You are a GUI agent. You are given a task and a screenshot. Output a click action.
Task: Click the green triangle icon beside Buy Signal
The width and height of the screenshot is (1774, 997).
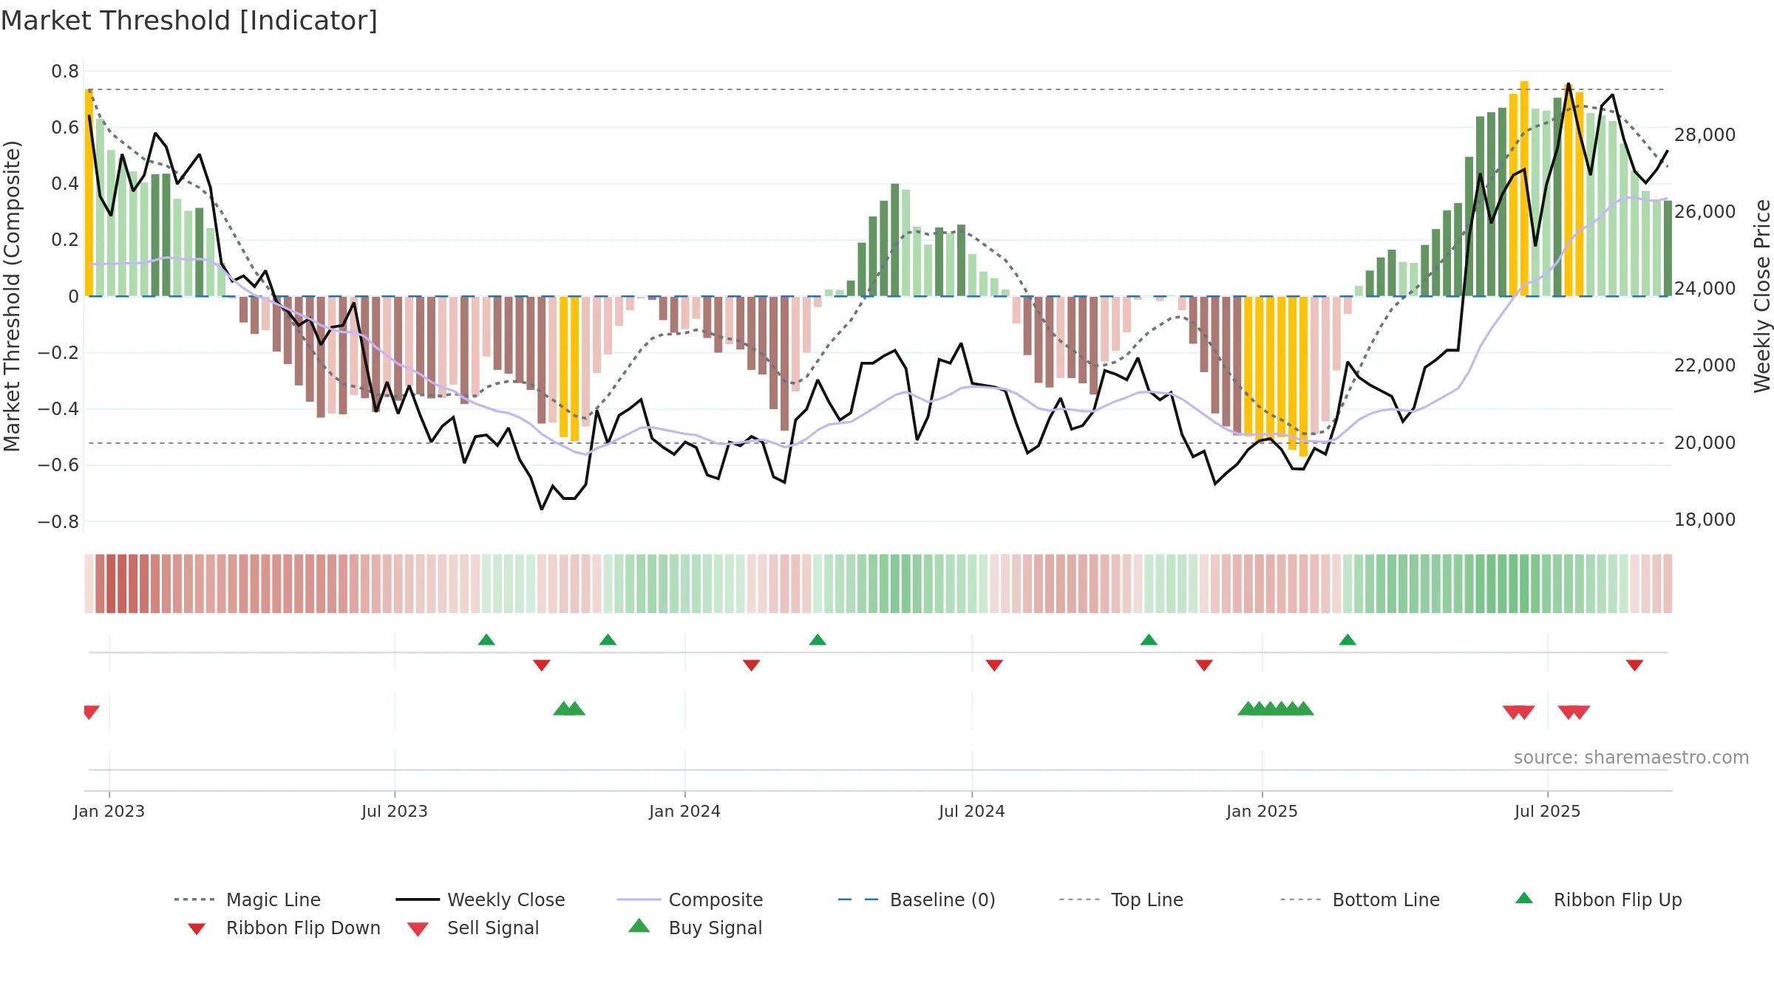[x=639, y=925]
